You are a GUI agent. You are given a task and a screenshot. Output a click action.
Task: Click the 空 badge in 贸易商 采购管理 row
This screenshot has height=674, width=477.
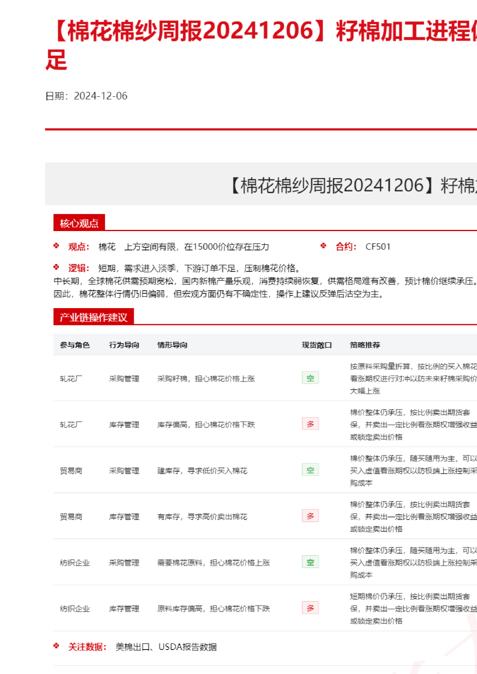pos(310,470)
